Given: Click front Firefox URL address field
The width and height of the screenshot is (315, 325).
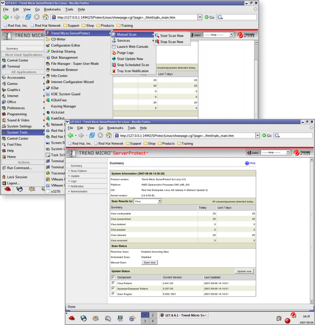Looking at the screenshot, I should (x=185, y=136).
